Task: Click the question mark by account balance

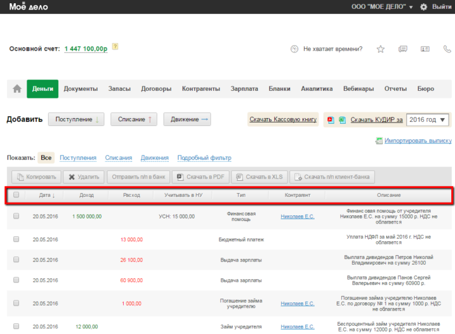Action: point(115,47)
